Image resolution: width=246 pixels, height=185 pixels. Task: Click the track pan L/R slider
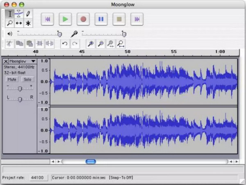click(20, 99)
